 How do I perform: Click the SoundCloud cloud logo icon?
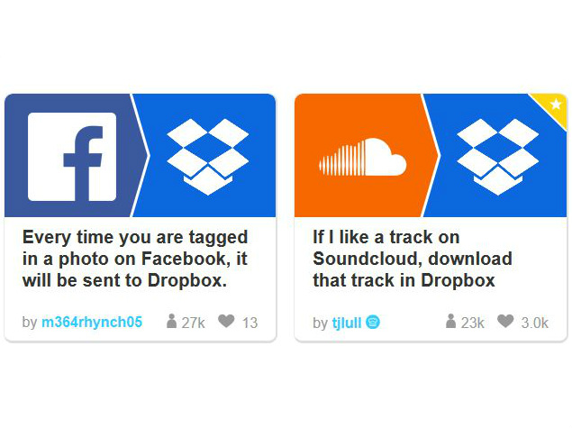click(x=363, y=157)
